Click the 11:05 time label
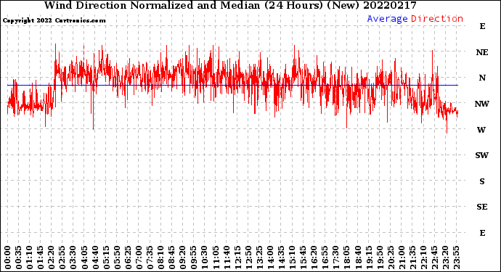The height and width of the screenshot is (272, 501). (216, 258)
